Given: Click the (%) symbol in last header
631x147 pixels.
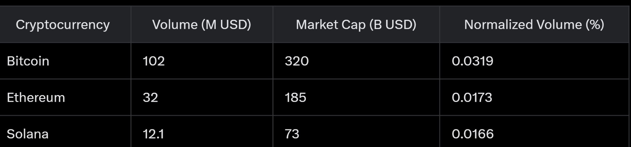Looking at the screenshot, I should [x=595, y=24].
